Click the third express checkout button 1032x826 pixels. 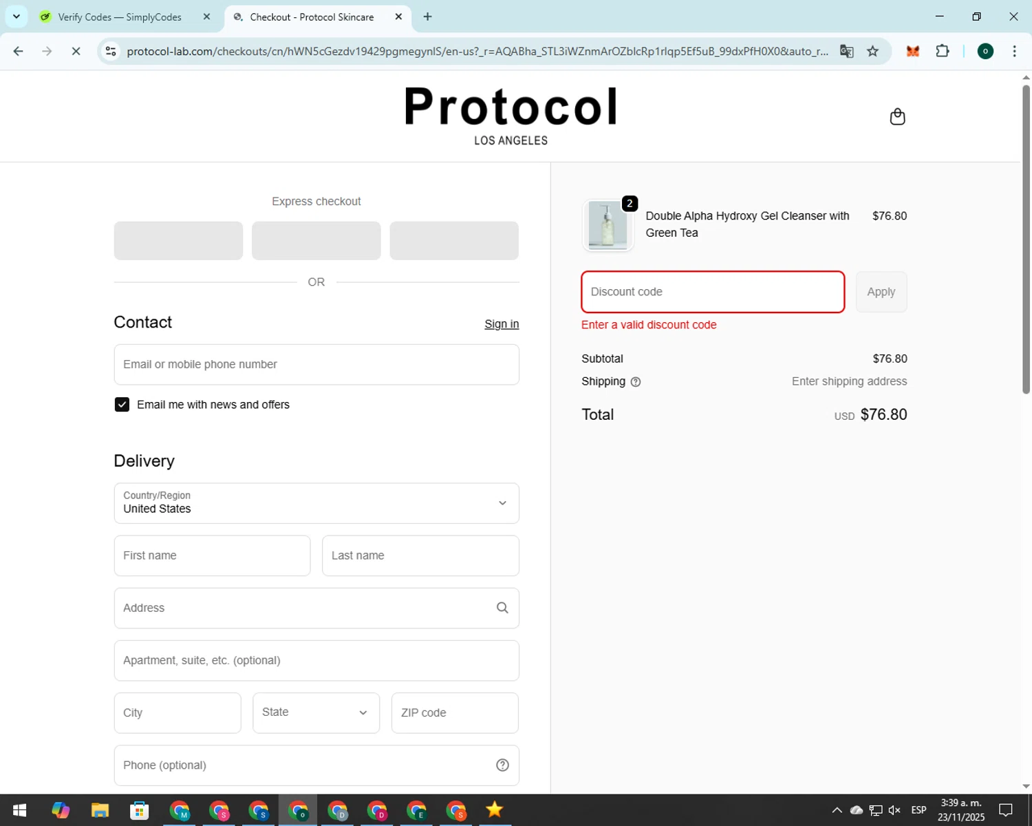tap(454, 240)
